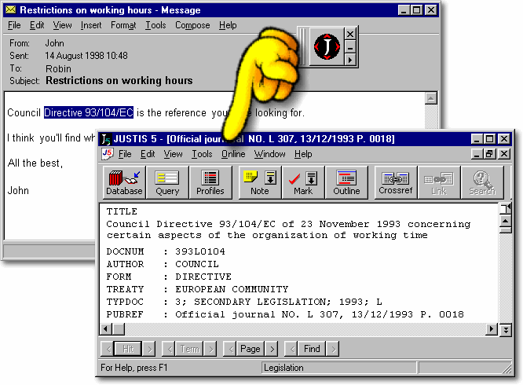Click the jump-to-end arrow below JUSTIS scrollbar

pos(506,330)
